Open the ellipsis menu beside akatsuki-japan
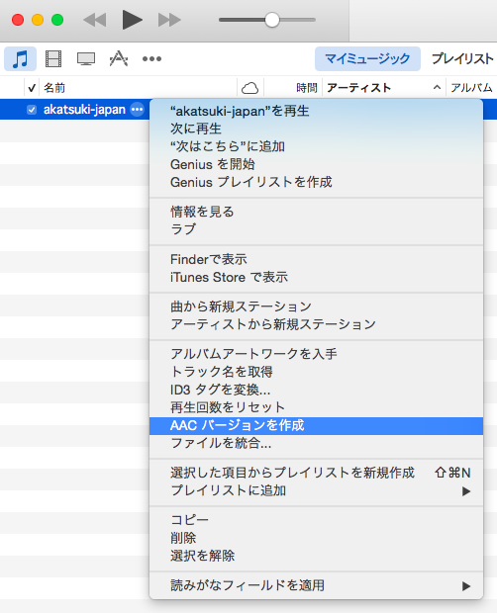 (x=137, y=110)
